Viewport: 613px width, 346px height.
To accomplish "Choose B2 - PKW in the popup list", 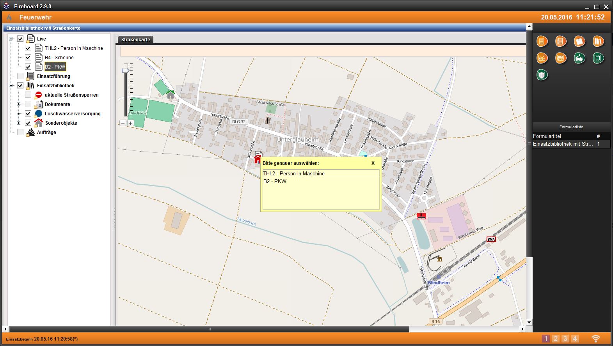I will click(321, 181).
